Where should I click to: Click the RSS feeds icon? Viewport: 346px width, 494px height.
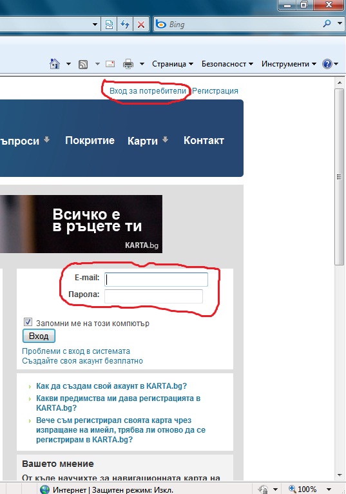[x=83, y=65]
